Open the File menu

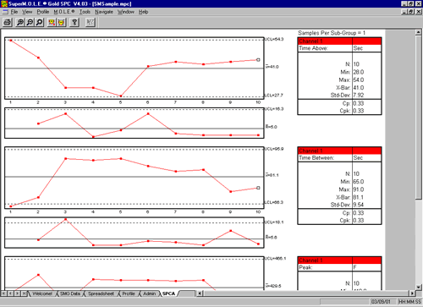click(14, 12)
